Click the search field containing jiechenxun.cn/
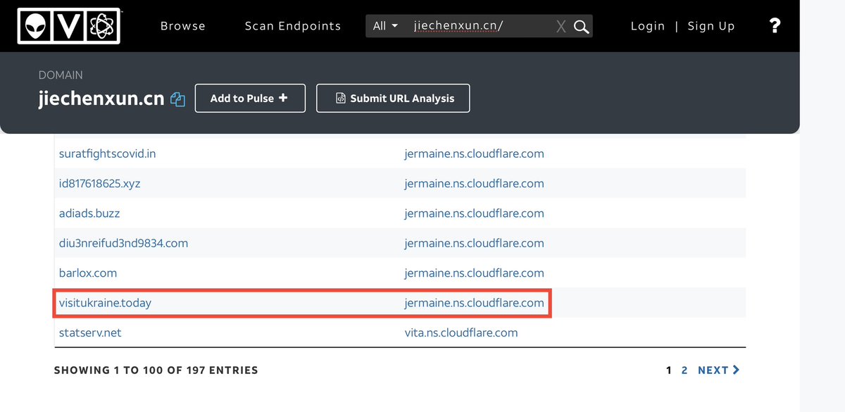Screen dimensions: 845x412 [x=479, y=26]
